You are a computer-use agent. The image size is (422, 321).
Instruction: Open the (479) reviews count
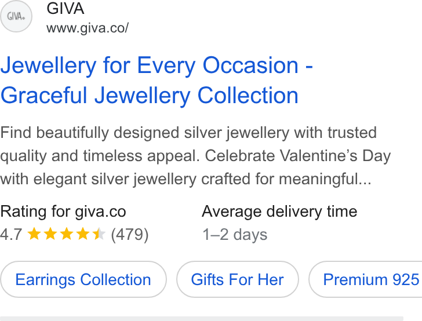tap(130, 235)
